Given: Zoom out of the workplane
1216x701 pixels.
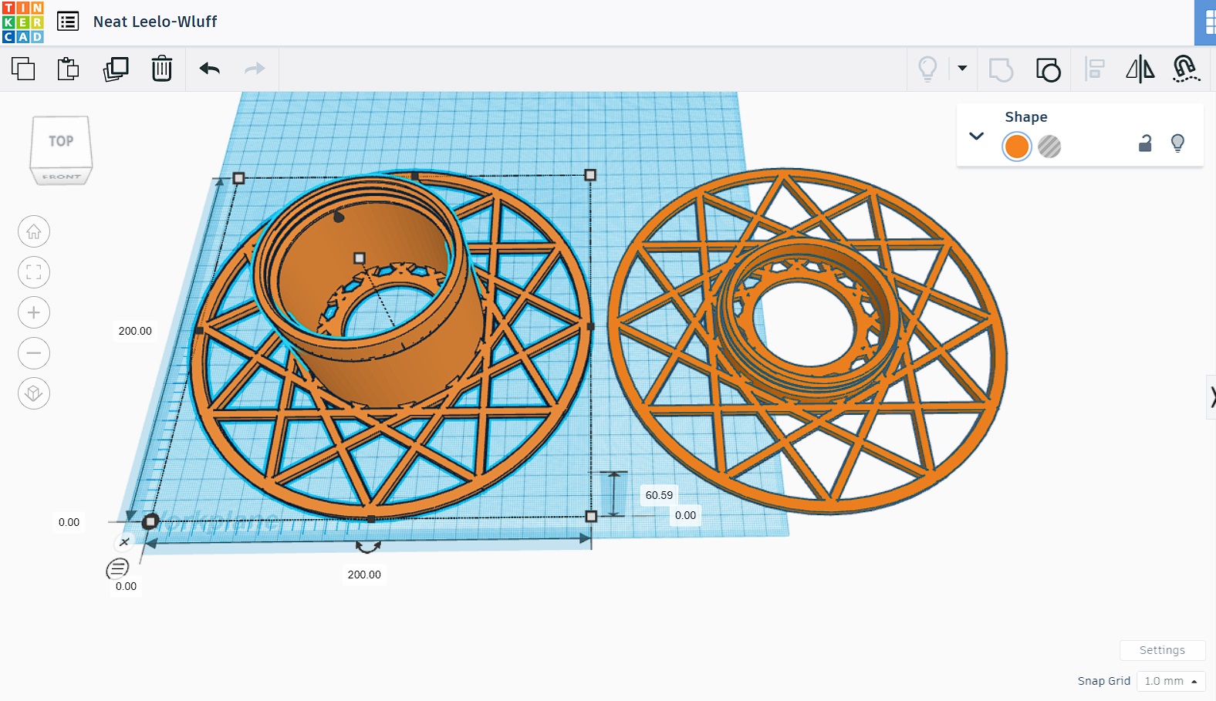Looking at the screenshot, I should [x=34, y=353].
